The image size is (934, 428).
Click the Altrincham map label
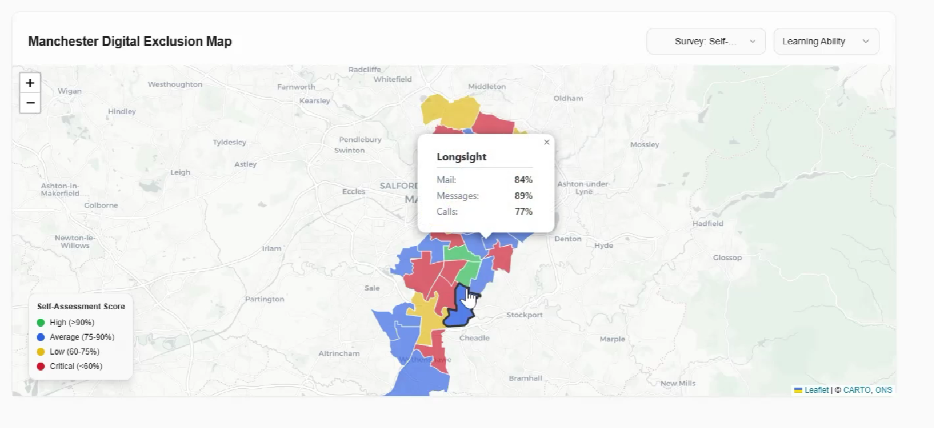pos(339,354)
